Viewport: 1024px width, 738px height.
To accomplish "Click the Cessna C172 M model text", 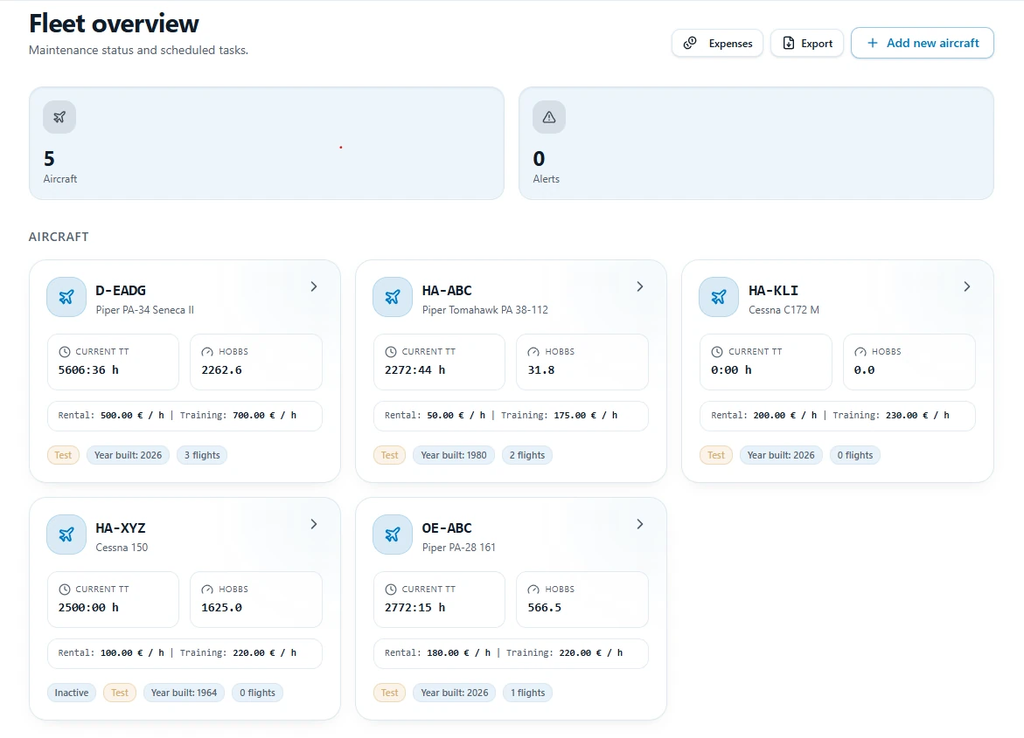I will [x=784, y=310].
